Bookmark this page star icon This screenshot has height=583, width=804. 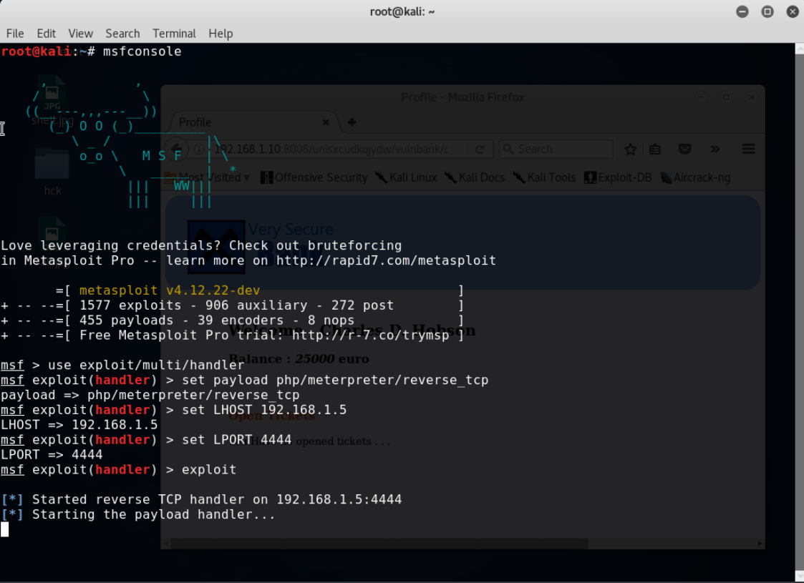click(x=630, y=149)
